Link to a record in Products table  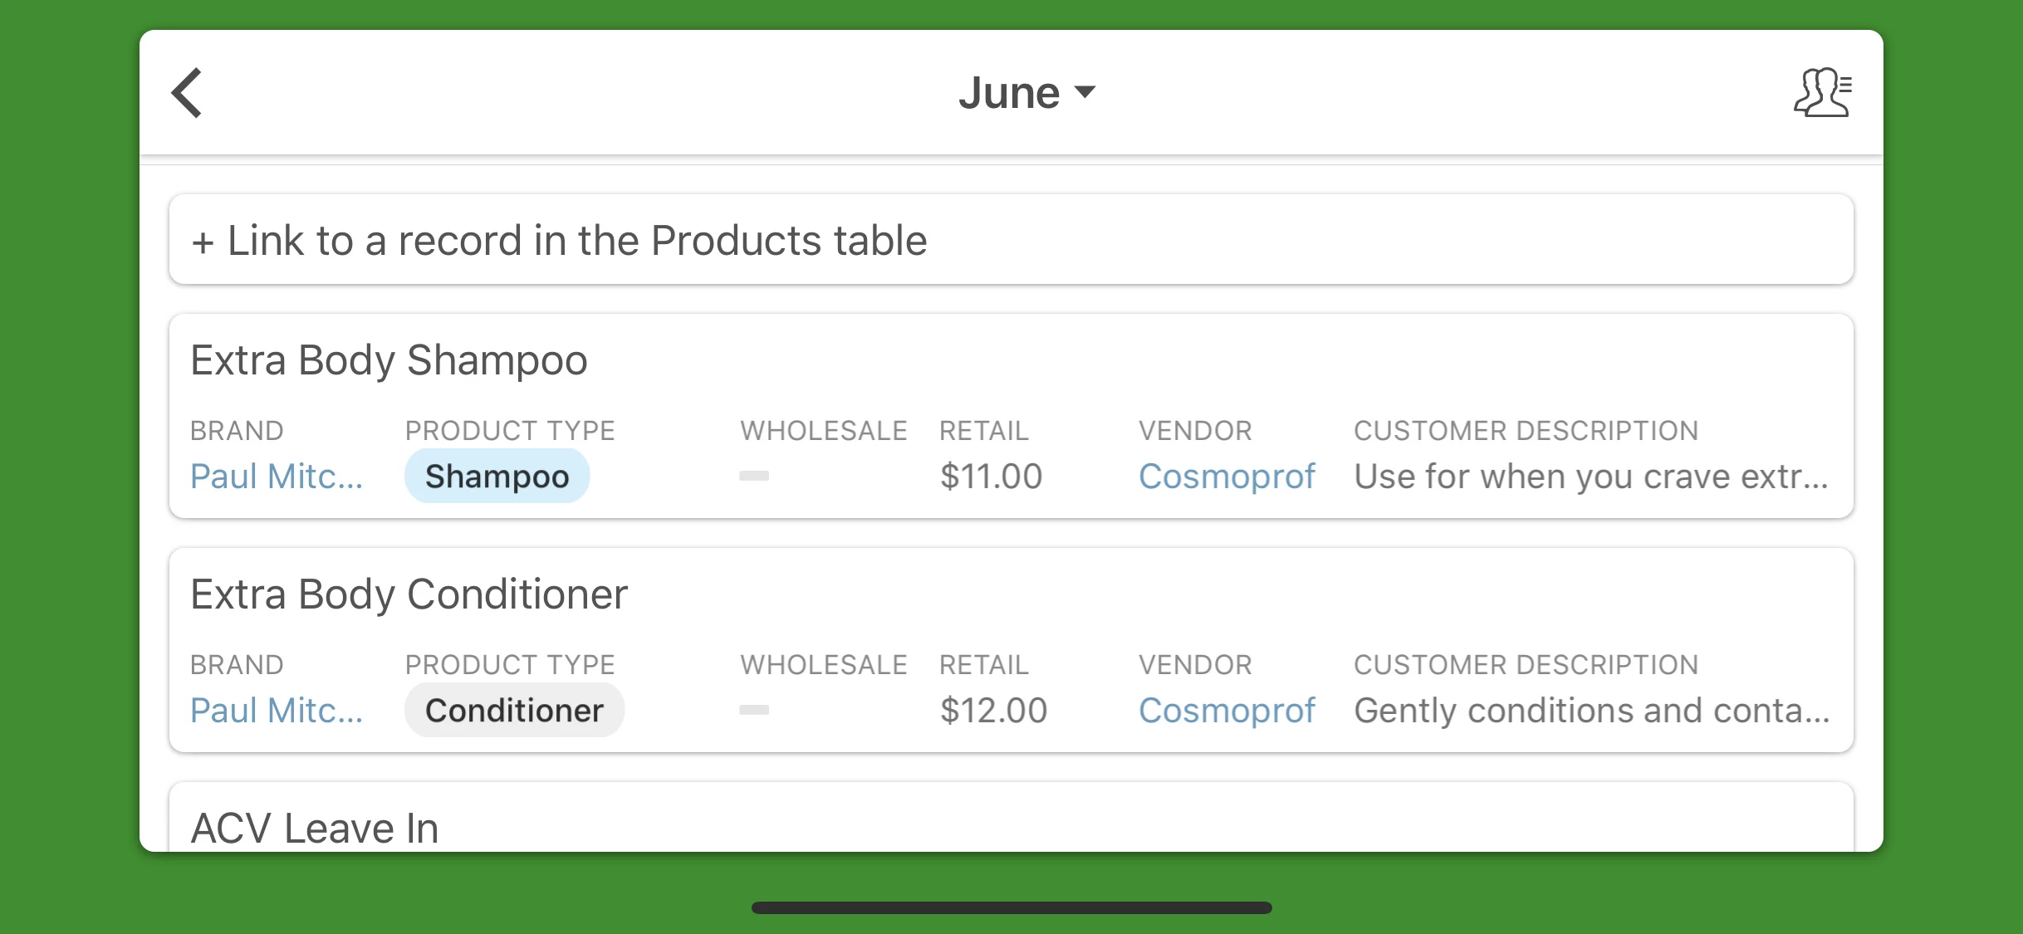(1011, 240)
